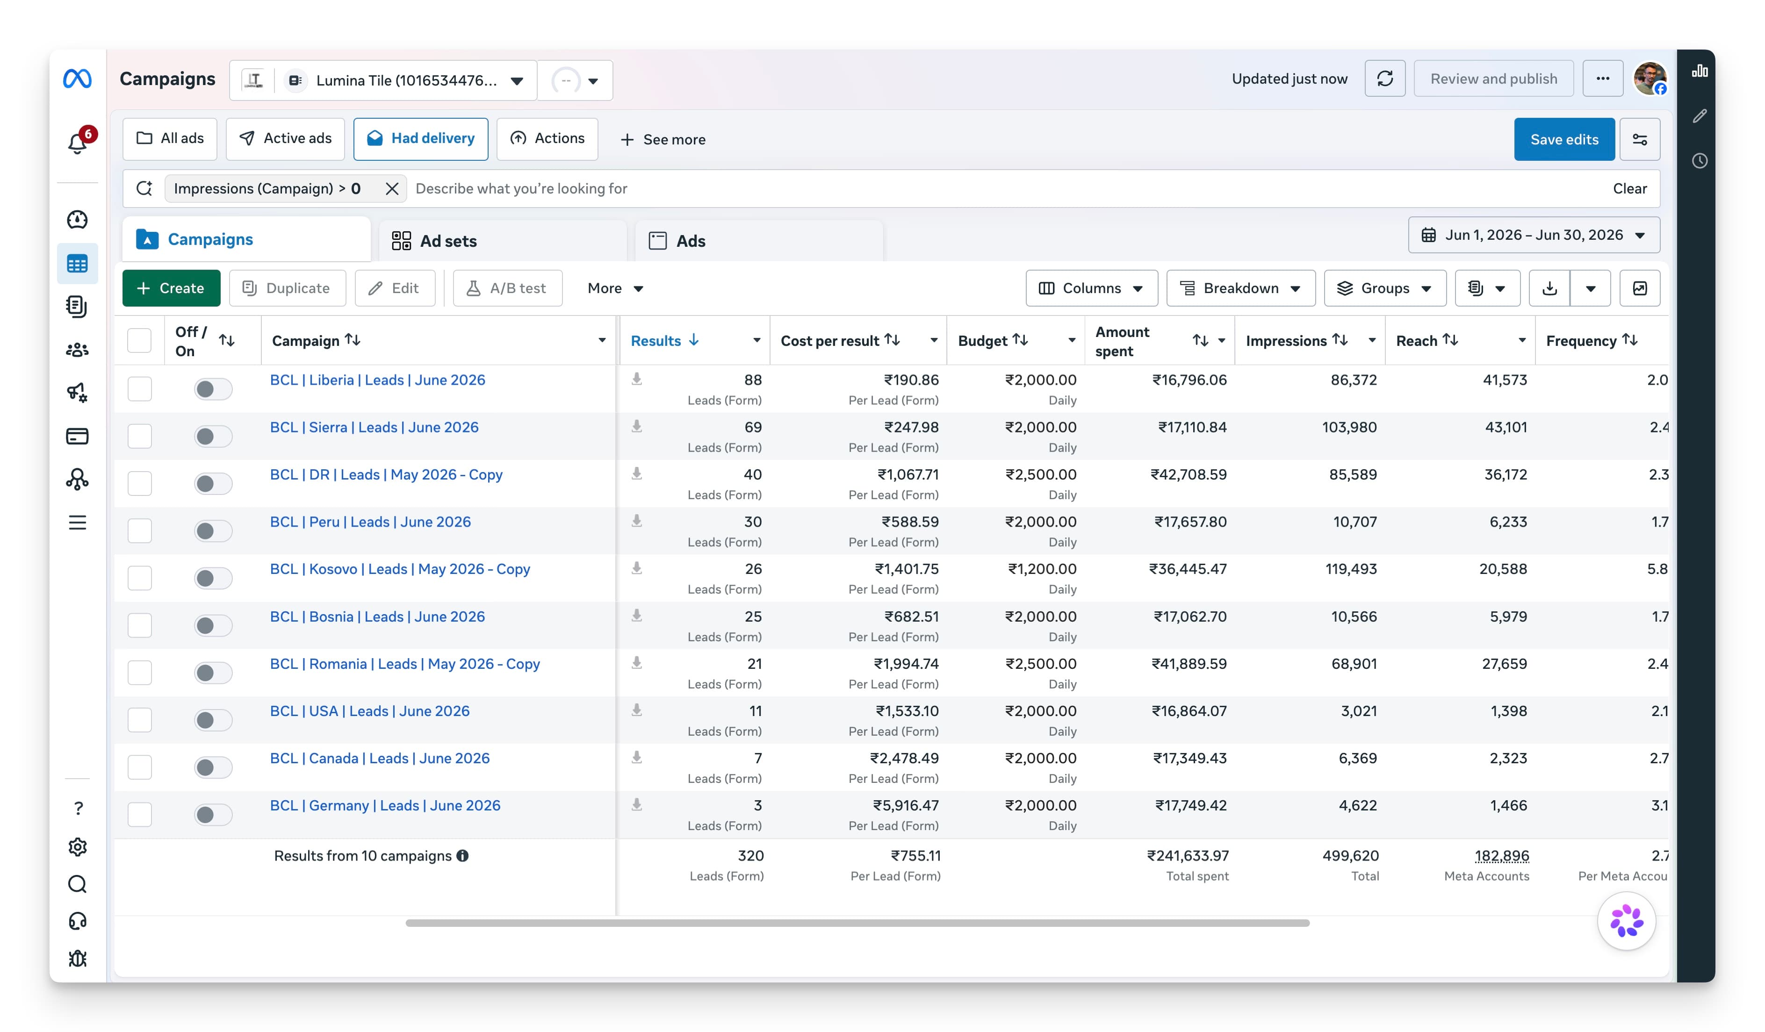The width and height of the screenshot is (1765, 1032).
Task: Open the charts panel icon
Action: (1699, 72)
